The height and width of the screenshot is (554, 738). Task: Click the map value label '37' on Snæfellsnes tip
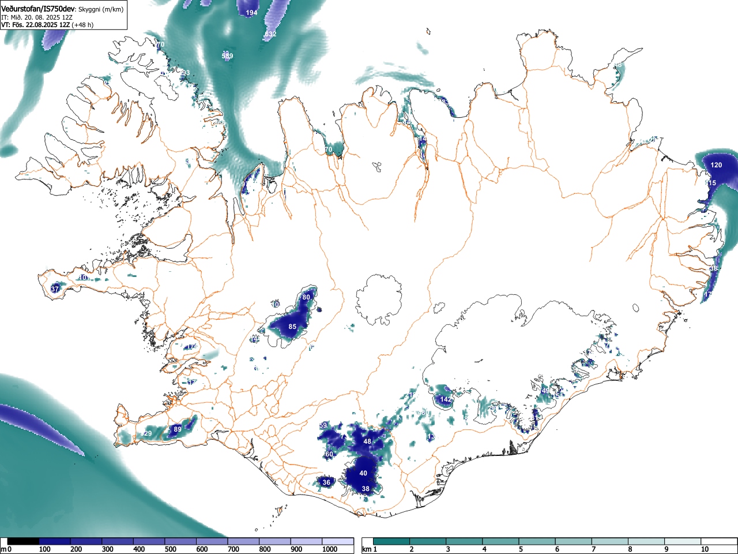(55, 289)
